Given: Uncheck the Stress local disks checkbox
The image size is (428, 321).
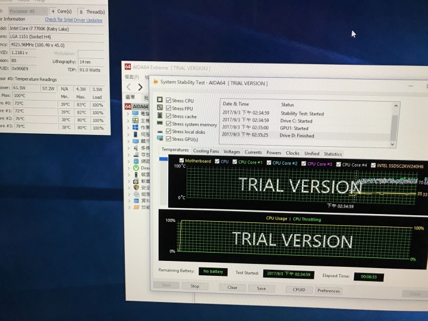Looking at the screenshot, I should [168, 131].
